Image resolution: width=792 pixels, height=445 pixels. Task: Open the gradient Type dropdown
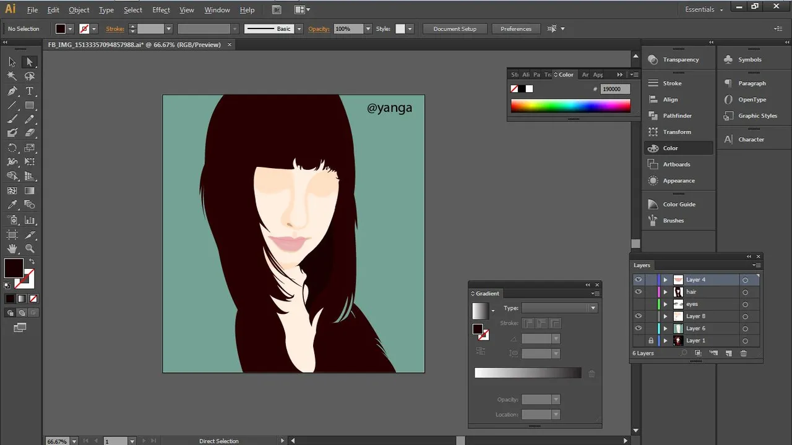[x=559, y=308]
